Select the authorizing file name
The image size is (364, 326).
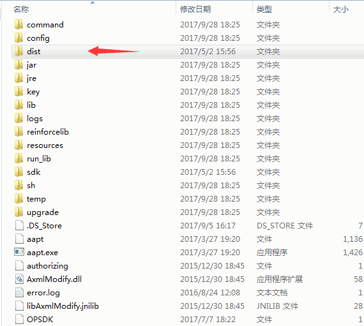tap(47, 266)
